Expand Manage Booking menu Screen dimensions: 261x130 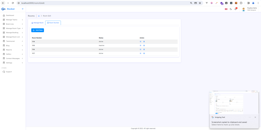[13, 33]
